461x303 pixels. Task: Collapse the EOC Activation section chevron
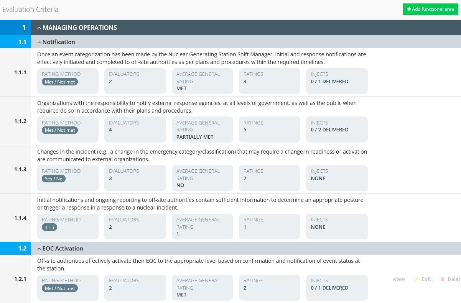pyautogui.click(x=39, y=249)
